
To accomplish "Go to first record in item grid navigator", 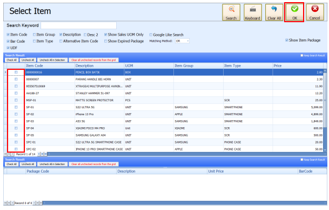I will (5, 154).
